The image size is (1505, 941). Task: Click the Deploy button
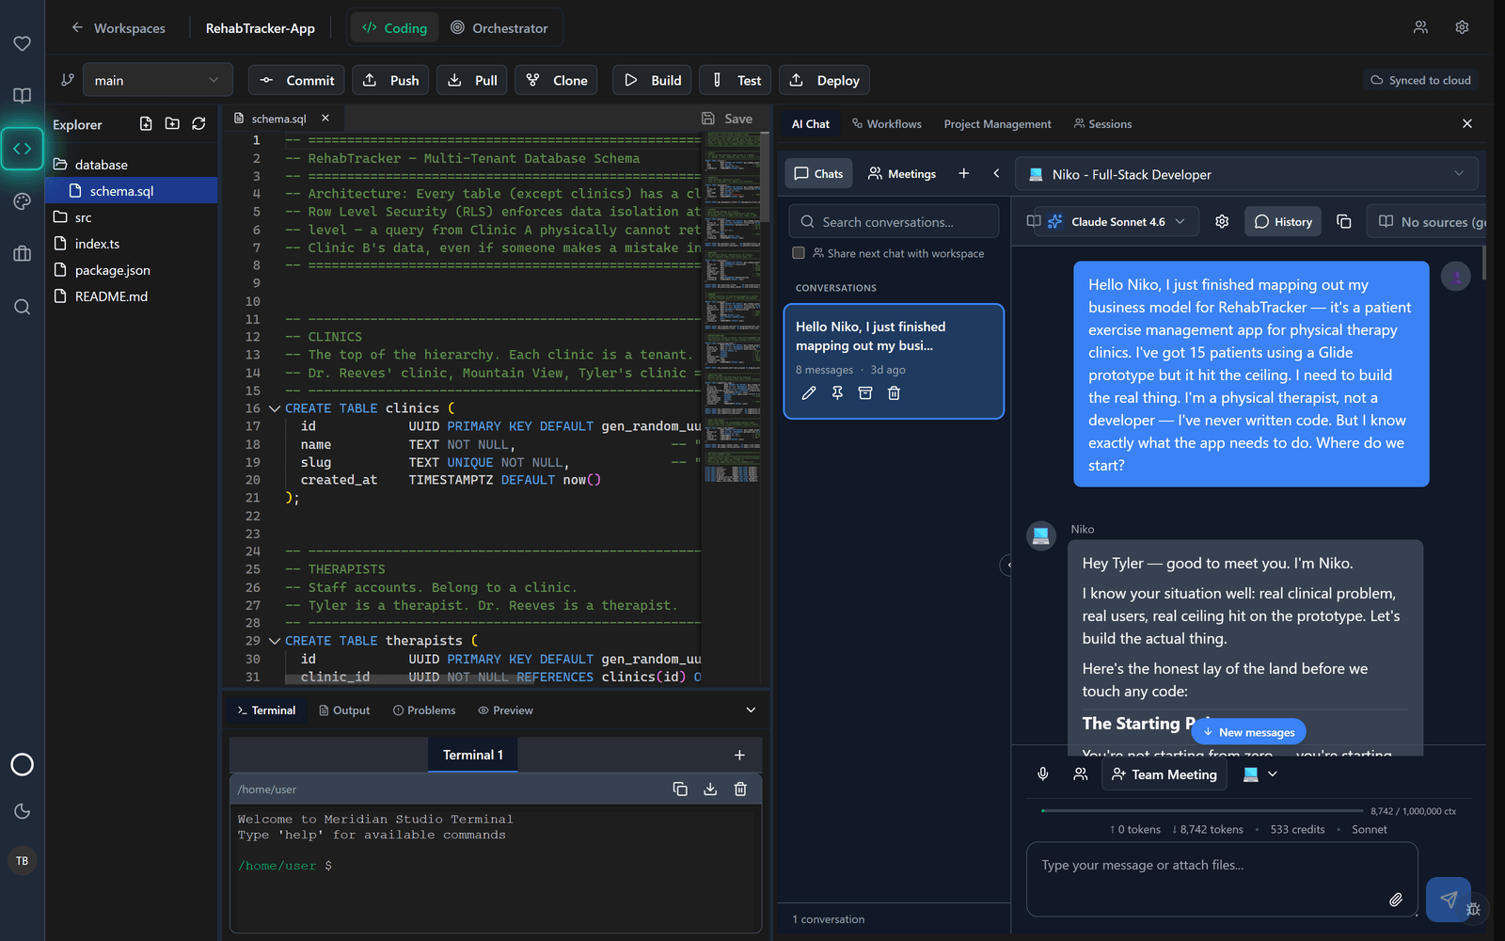coord(824,80)
